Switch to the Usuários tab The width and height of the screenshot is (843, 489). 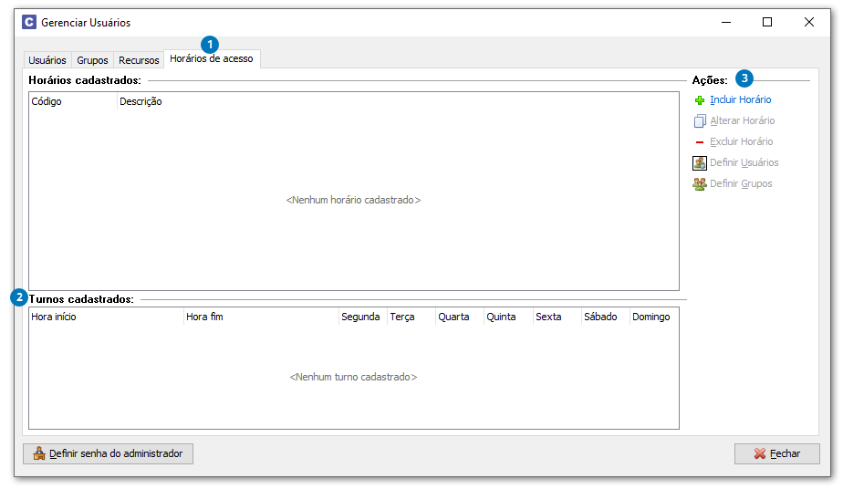47,60
